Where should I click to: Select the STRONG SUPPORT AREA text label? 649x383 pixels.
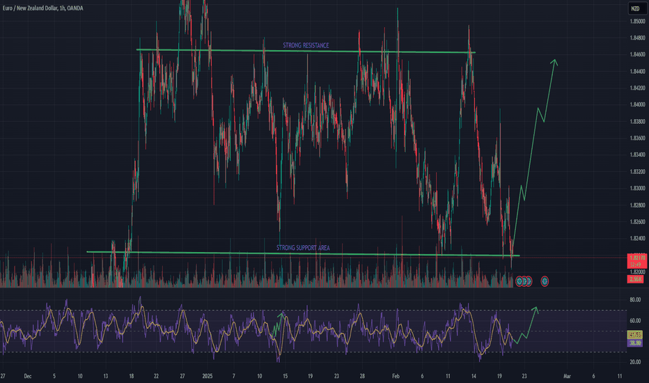tap(303, 248)
